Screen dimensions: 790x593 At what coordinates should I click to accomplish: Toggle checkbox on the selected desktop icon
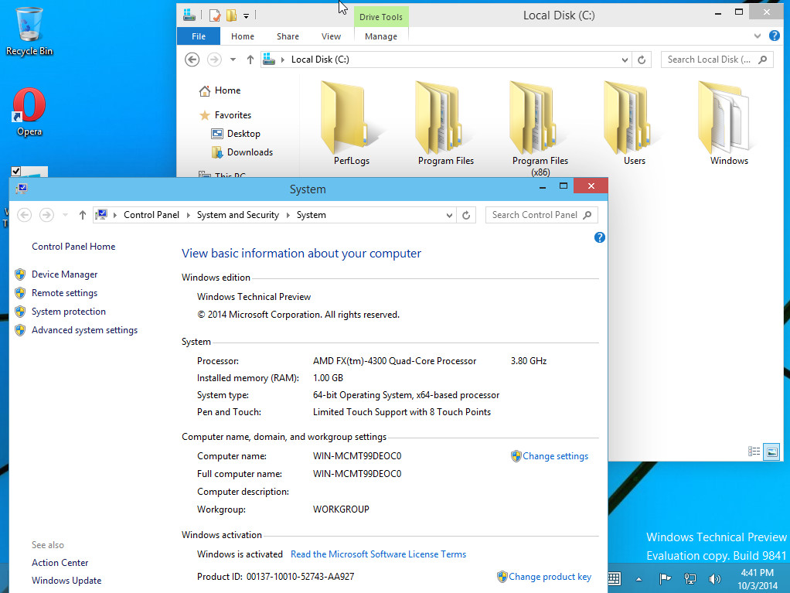(x=15, y=172)
